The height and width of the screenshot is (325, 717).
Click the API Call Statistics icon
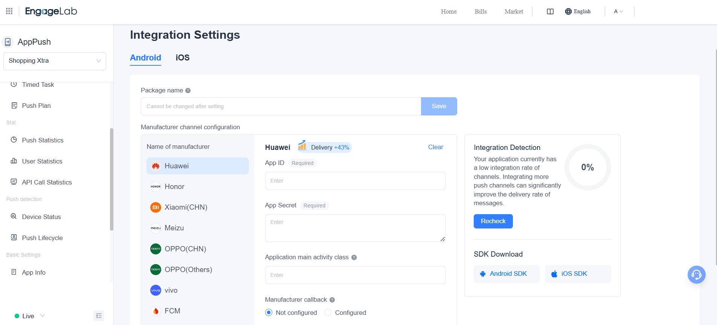(14, 182)
